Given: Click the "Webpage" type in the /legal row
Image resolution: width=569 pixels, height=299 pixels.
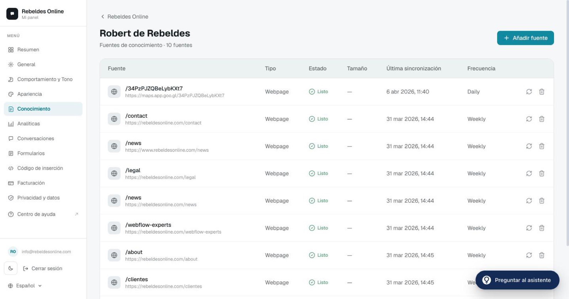Looking at the screenshot, I should 277,173.
